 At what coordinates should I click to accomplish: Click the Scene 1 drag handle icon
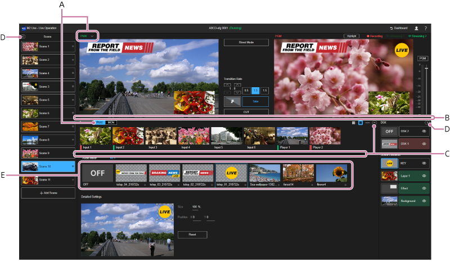pyautogui.click(x=73, y=47)
